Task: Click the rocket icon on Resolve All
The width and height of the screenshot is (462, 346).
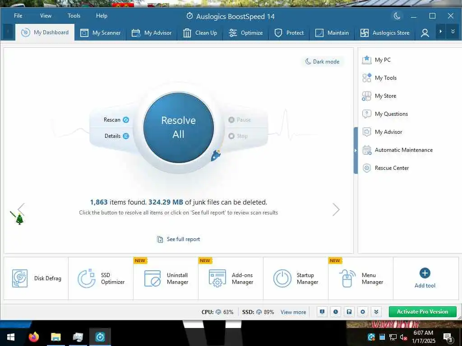Action: (x=216, y=155)
